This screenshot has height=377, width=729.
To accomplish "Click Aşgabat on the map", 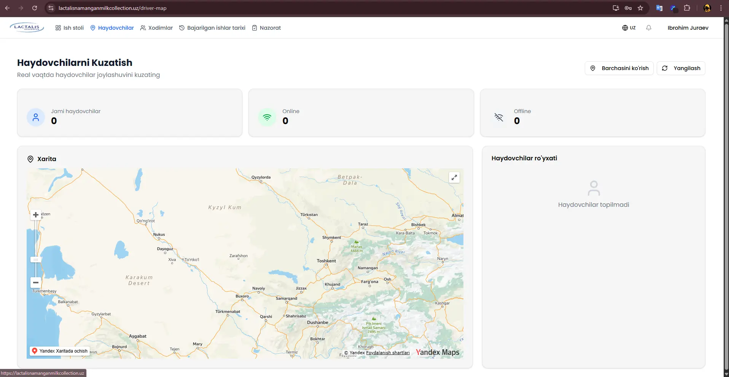I will [x=138, y=336].
